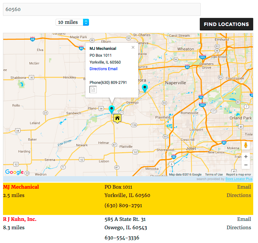Open Street View pegman control
This screenshot has height=243, width=258.
[246, 145]
